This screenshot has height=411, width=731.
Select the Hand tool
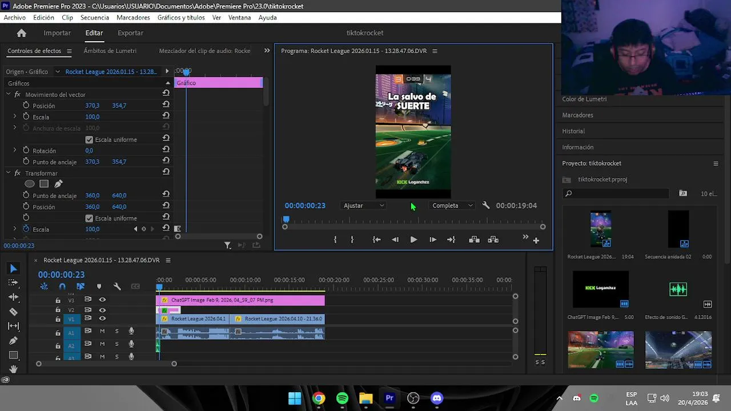14,369
